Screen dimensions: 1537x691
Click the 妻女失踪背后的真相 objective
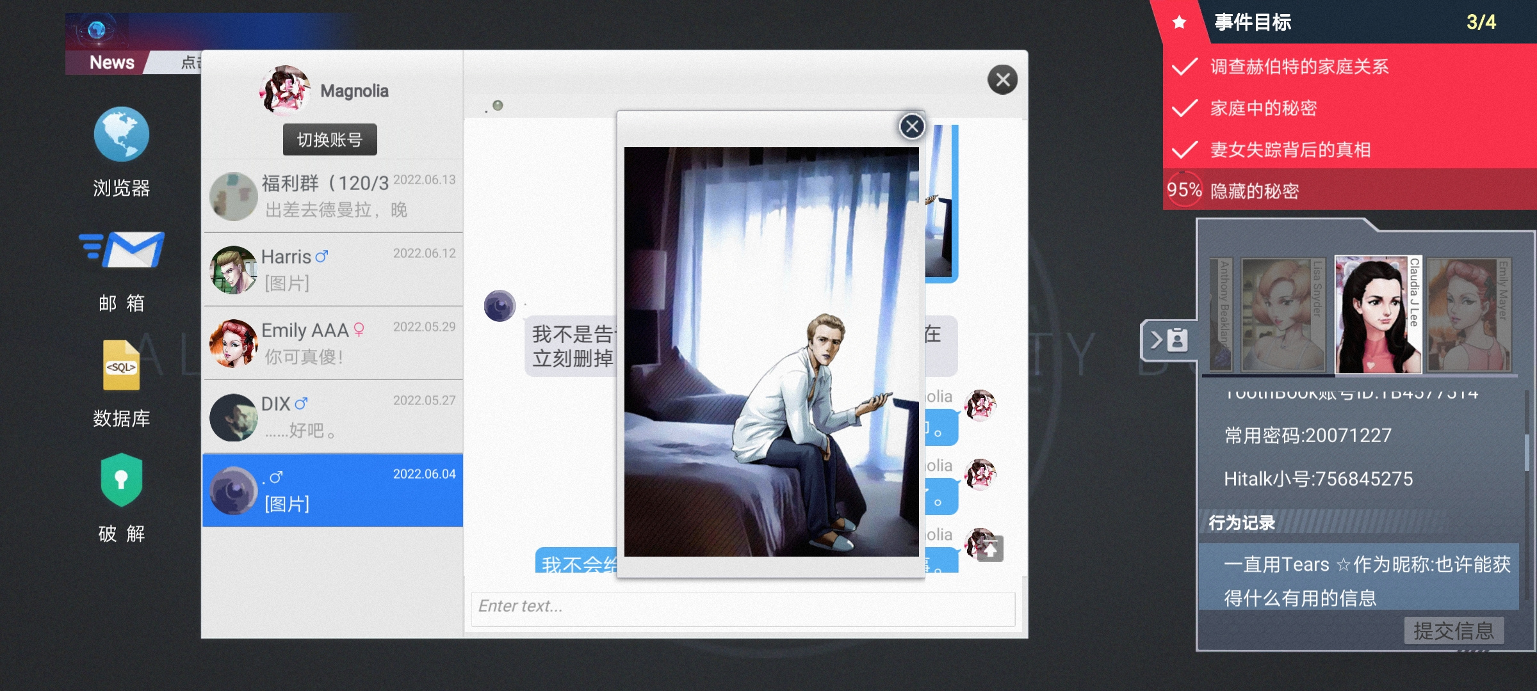pos(1290,150)
